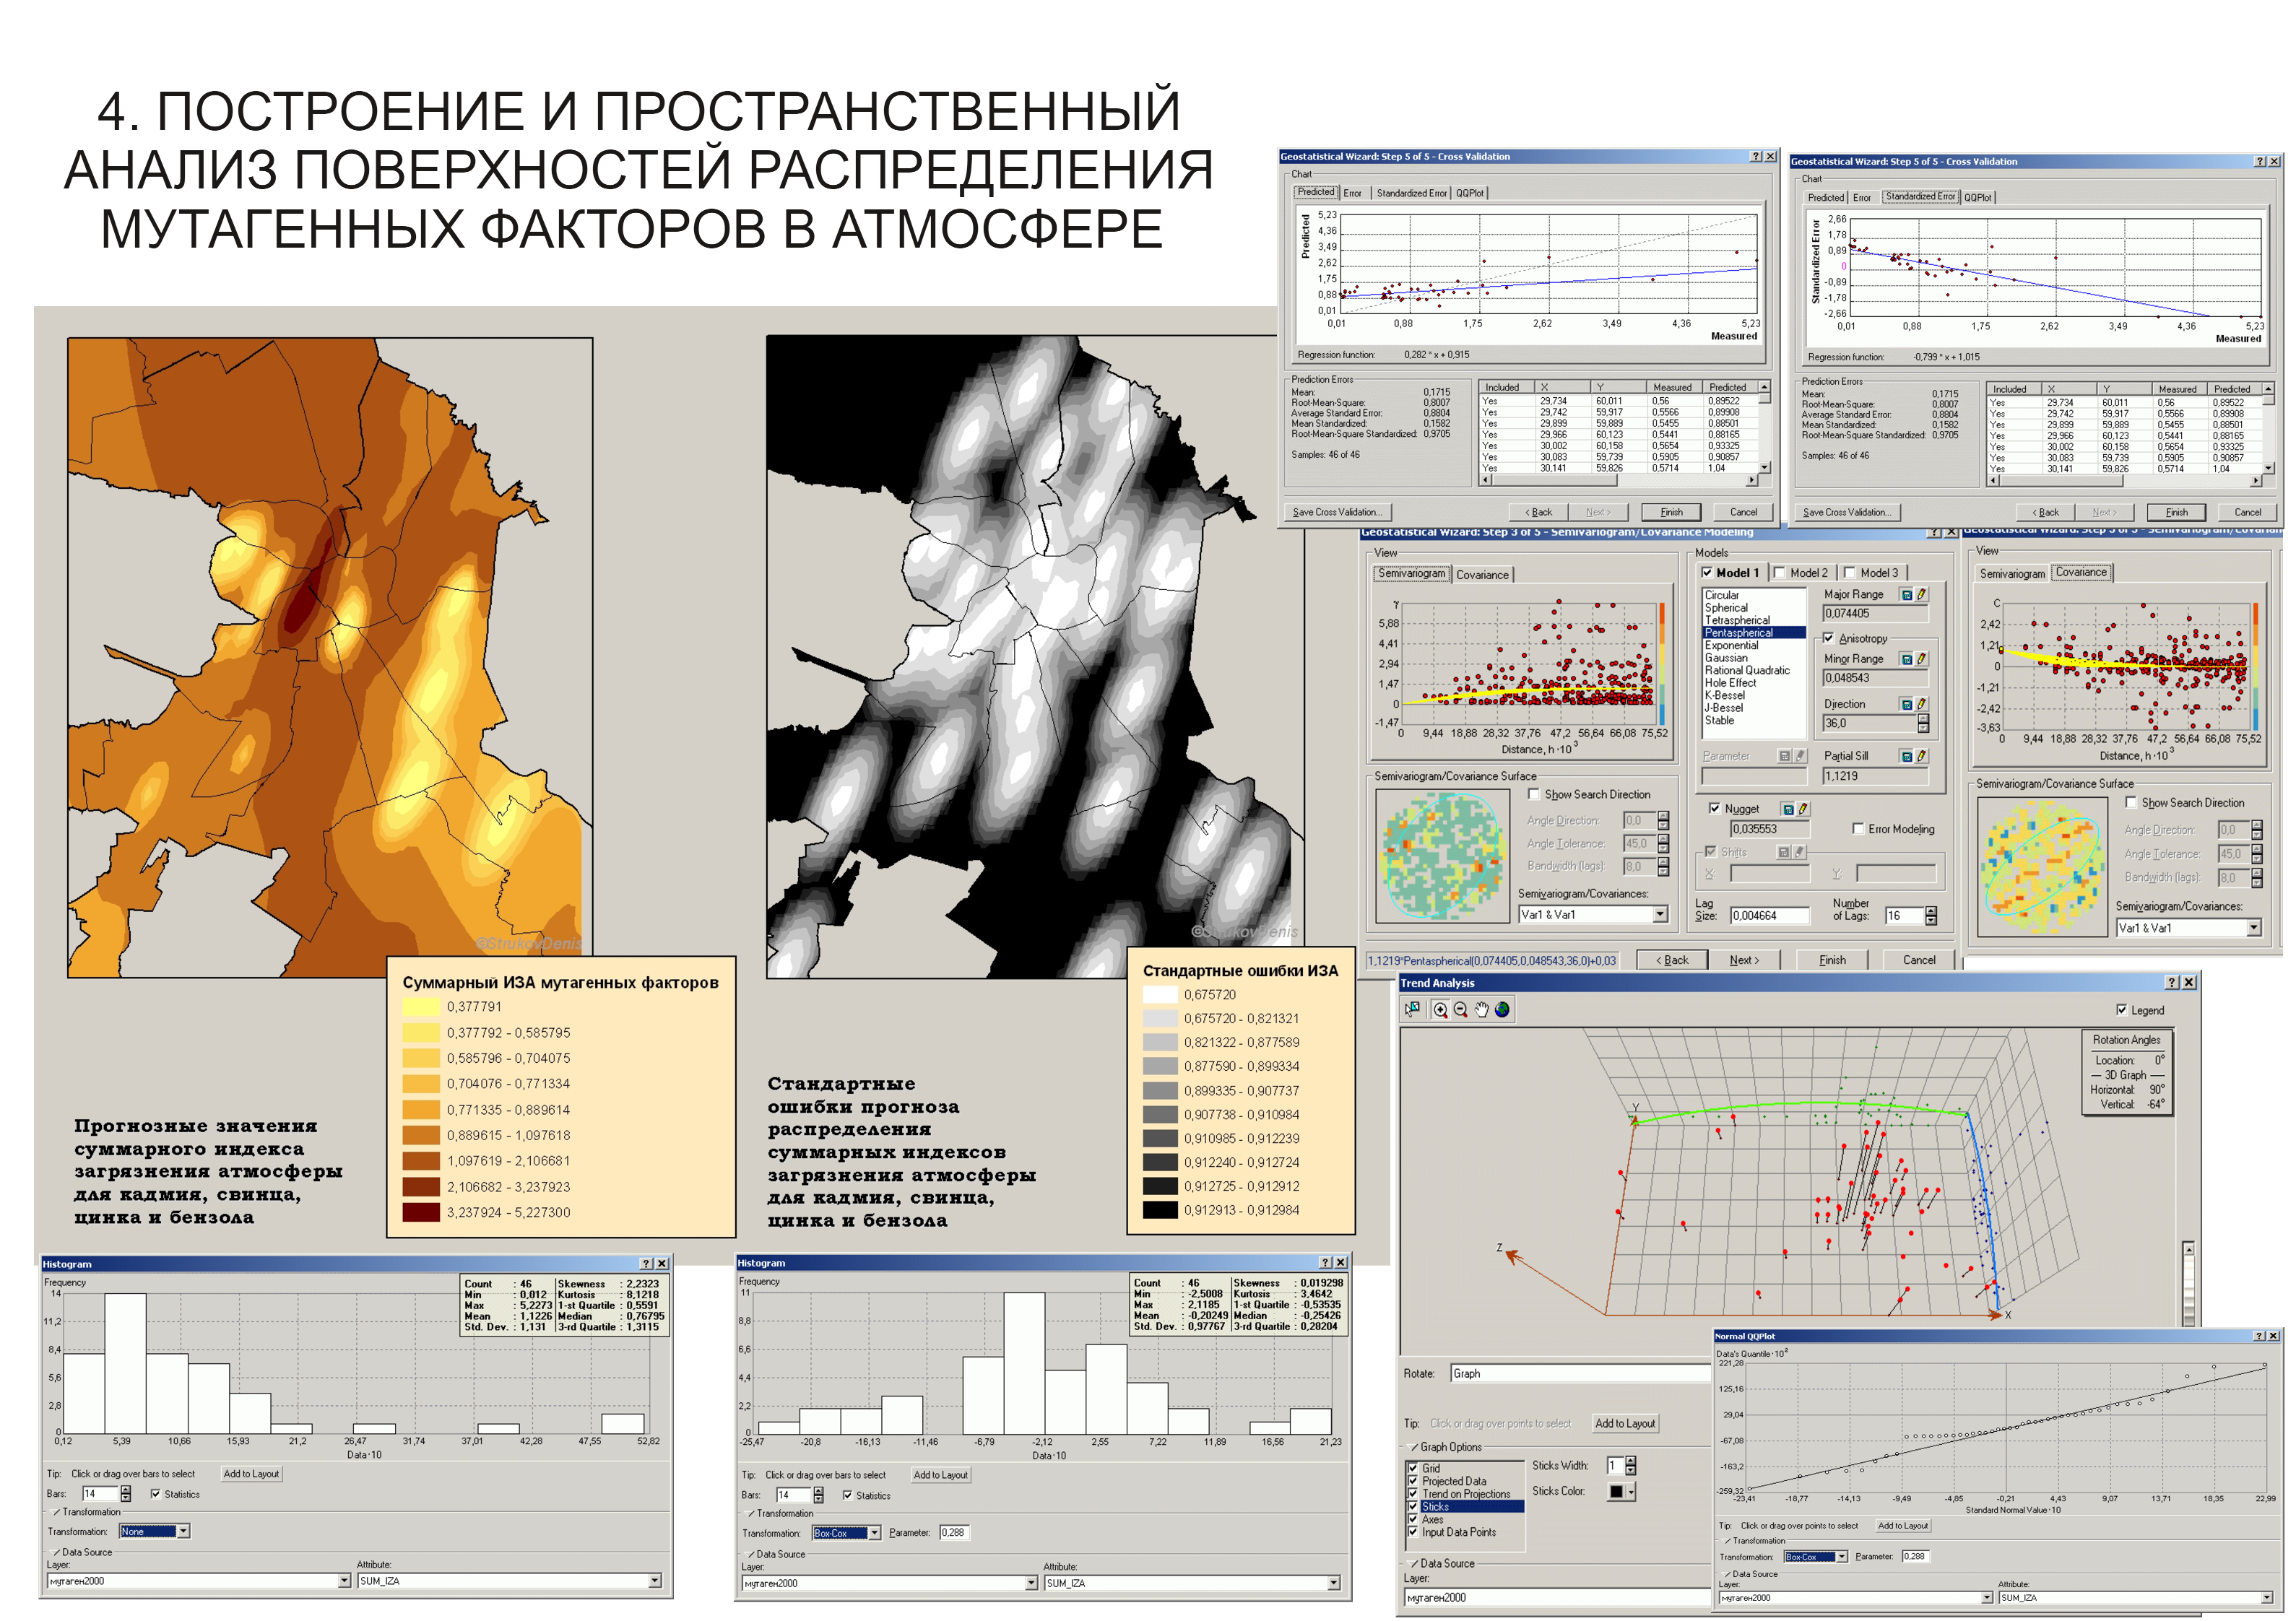The width and height of the screenshot is (2296, 1621).
Task: Click the pencil edit icon next to Partial Sill
Action: [x=1921, y=756]
